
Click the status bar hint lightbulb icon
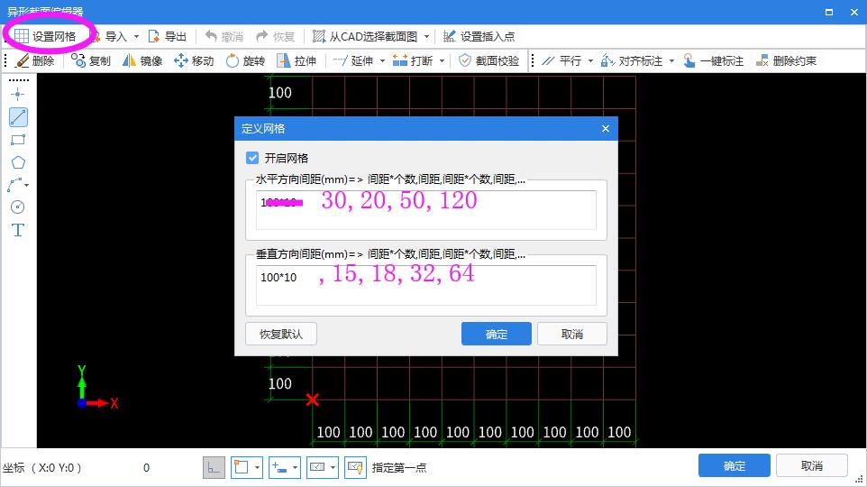pos(355,468)
